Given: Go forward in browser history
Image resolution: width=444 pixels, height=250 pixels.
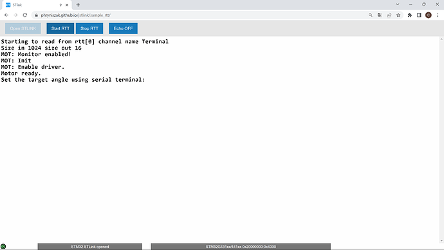Looking at the screenshot, I should pos(15,15).
